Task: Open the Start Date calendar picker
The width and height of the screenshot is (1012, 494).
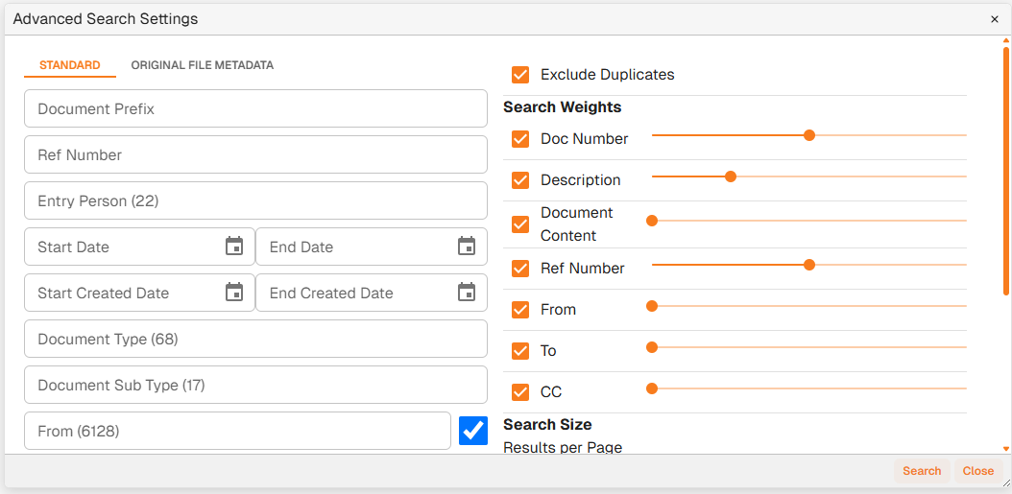Action: point(234,247)
